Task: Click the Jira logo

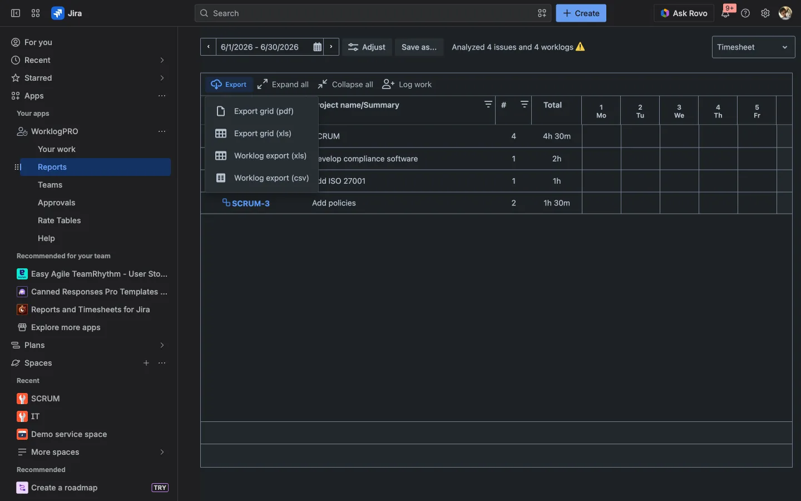Action: click(67, 13)
